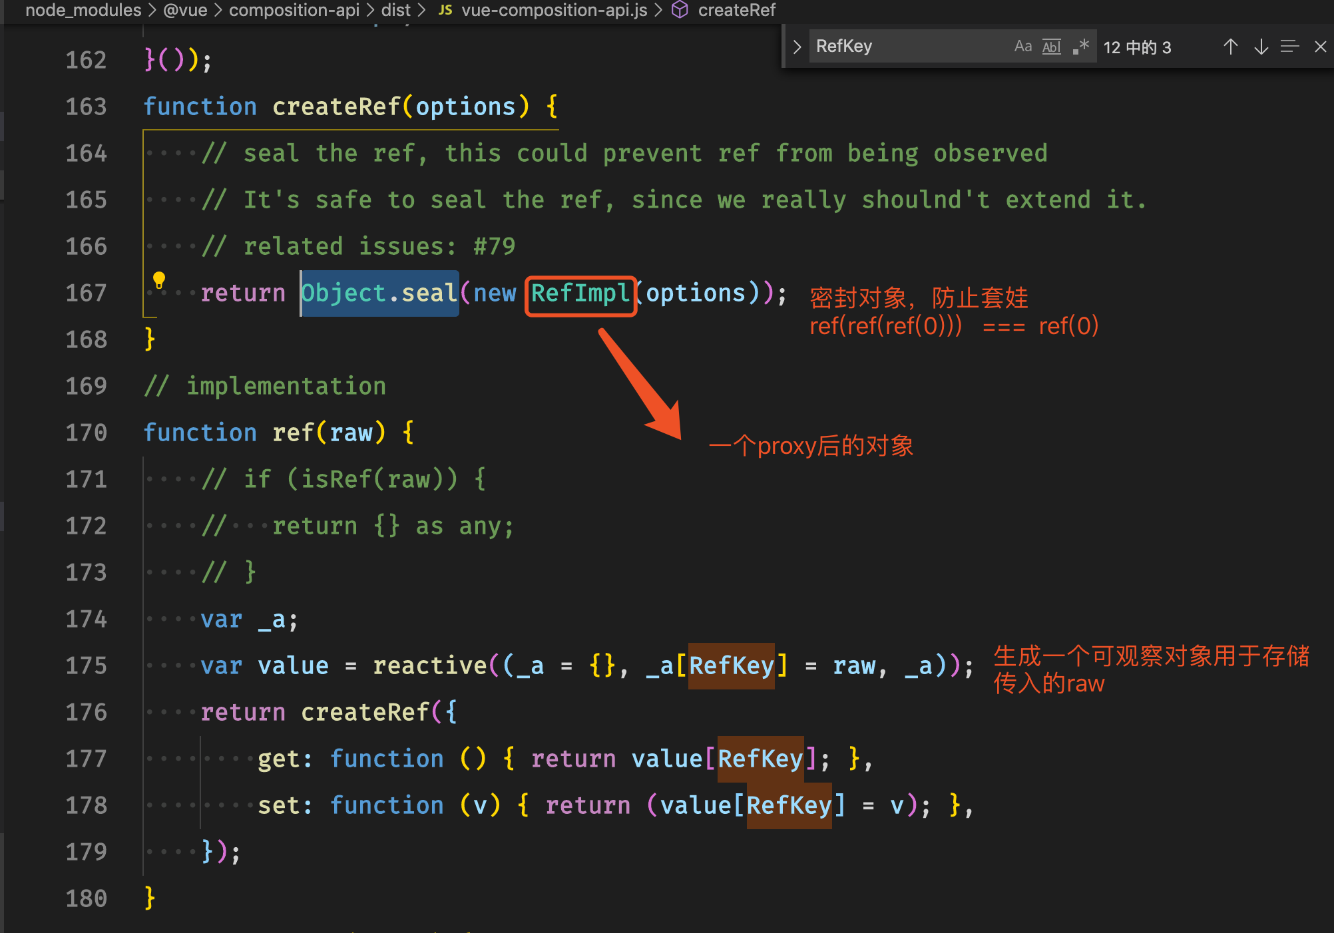This screenshot has height=933, width=1334.
Task: Toggle Find in Selection icon
Action: point(1290,47)
